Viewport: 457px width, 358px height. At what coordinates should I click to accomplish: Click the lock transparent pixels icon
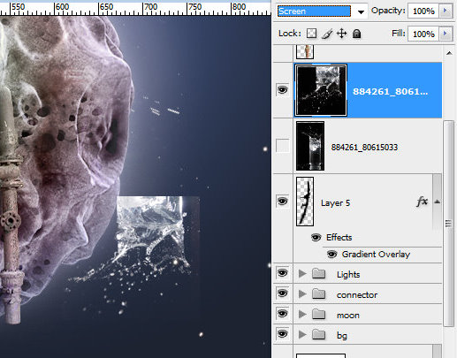click(311, 34)
